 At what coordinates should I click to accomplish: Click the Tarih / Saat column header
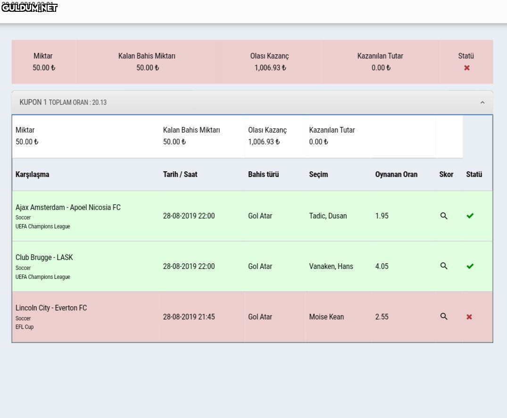pos(180,175)
